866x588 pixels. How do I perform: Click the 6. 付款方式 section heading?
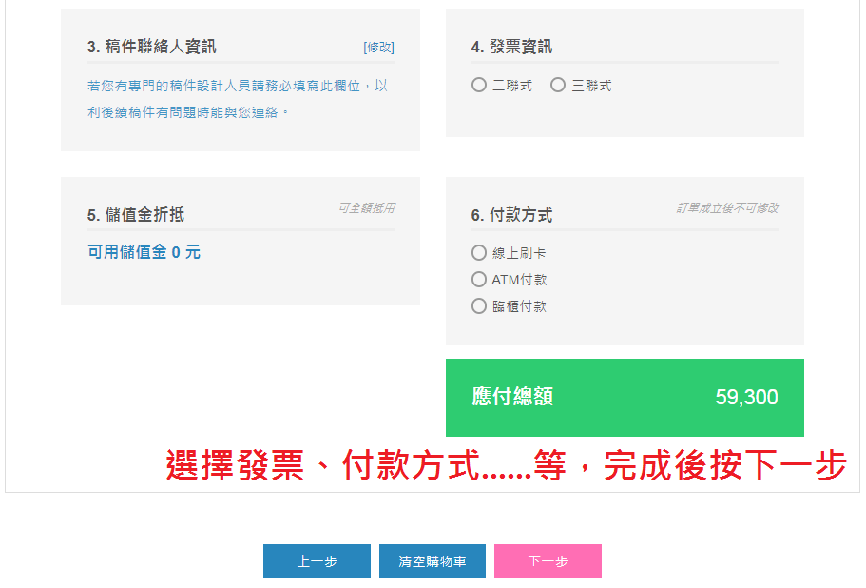[x=511, y=215]
